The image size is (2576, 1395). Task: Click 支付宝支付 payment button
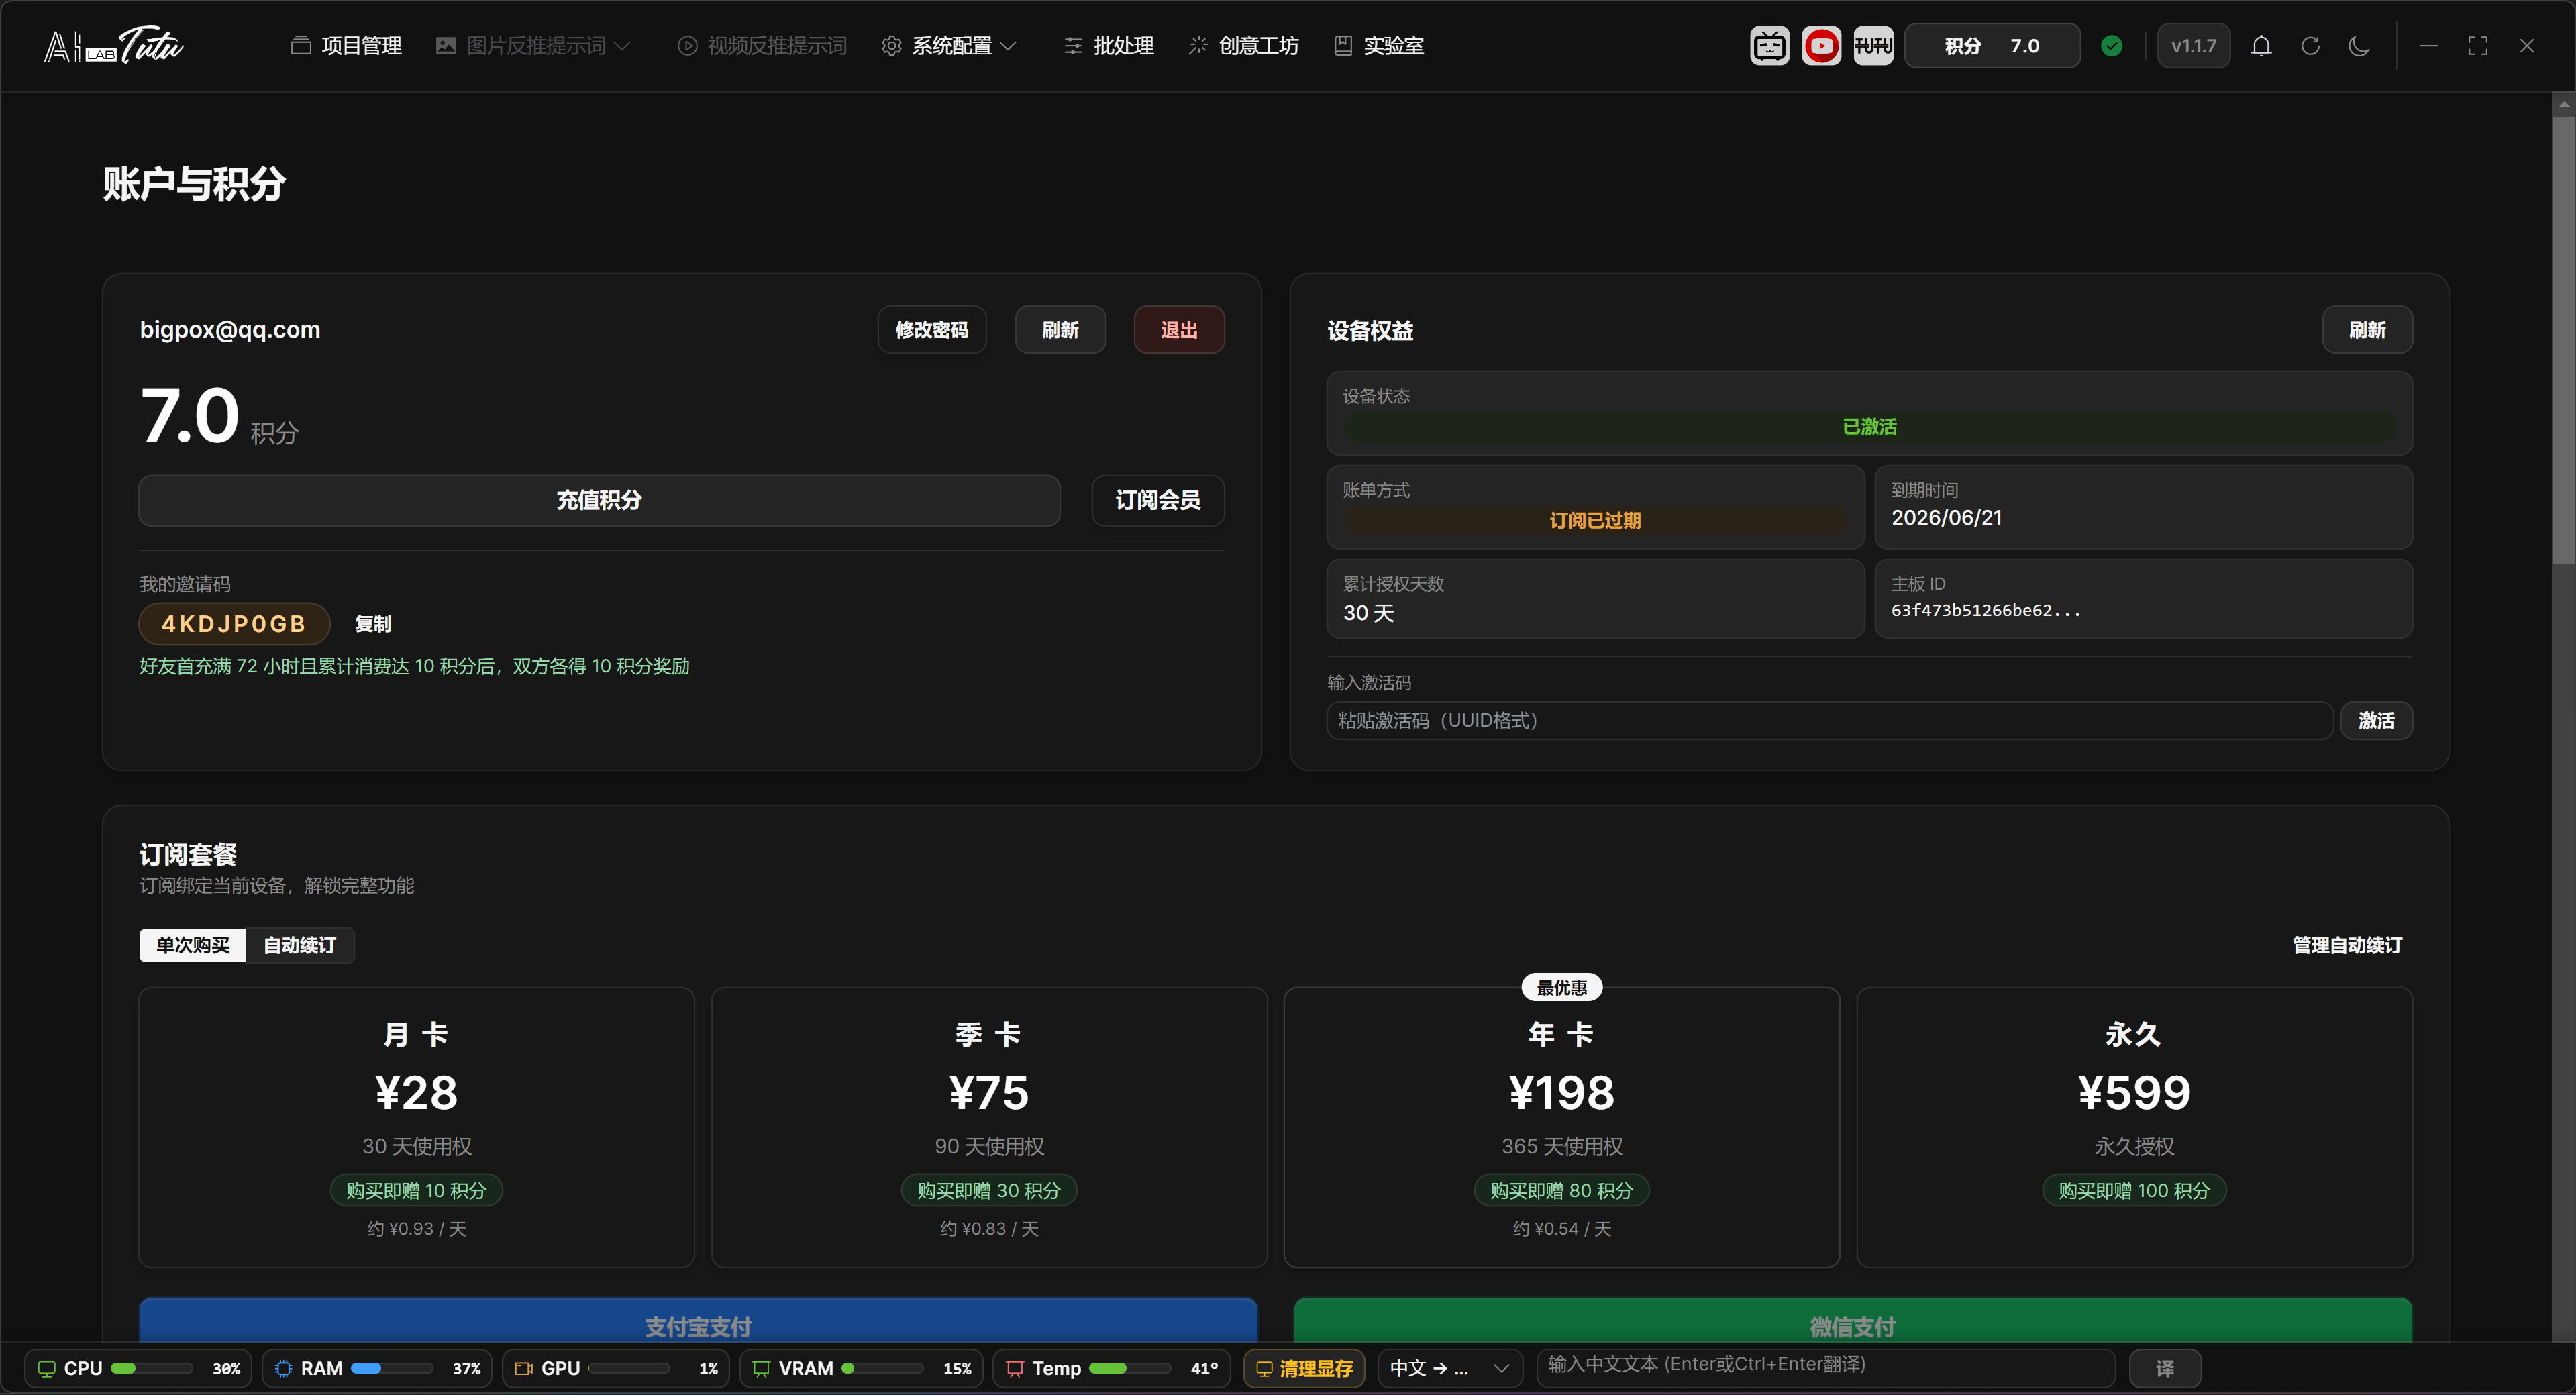[698, 1322]
